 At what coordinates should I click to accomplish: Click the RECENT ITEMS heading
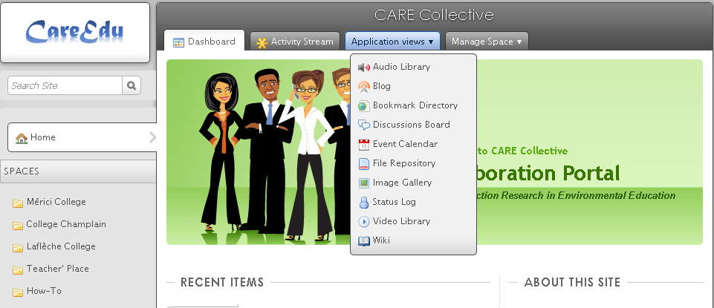221,283
